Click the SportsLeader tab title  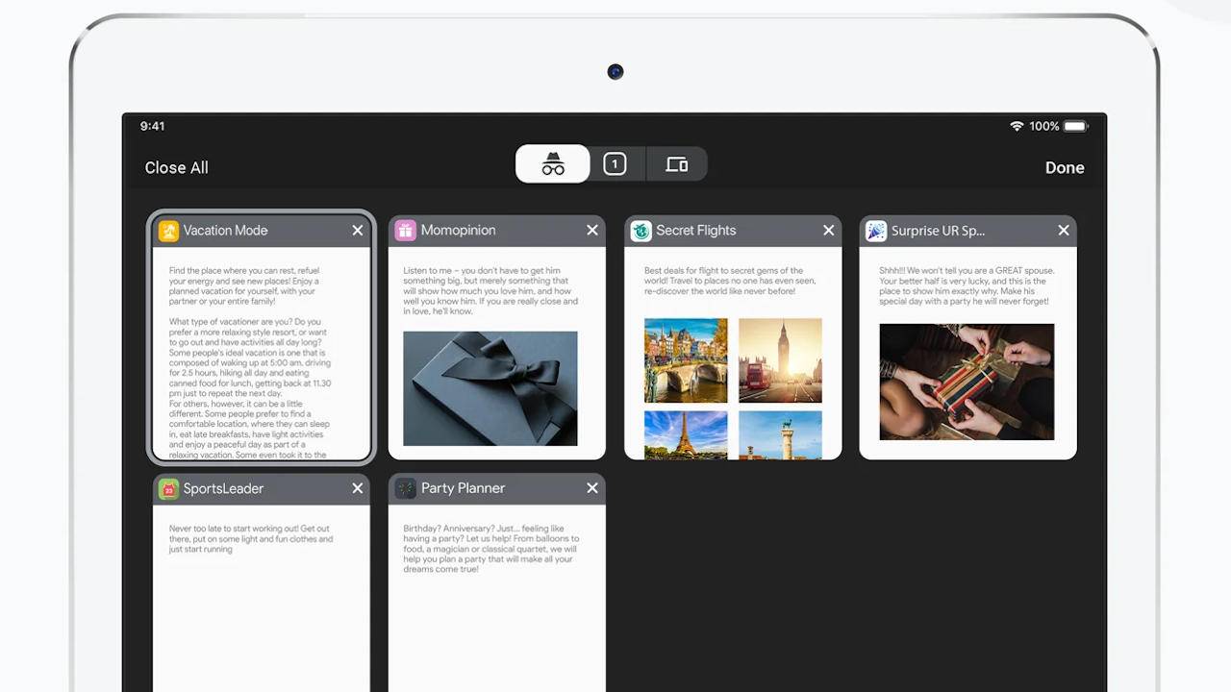[x=223, y=488]
